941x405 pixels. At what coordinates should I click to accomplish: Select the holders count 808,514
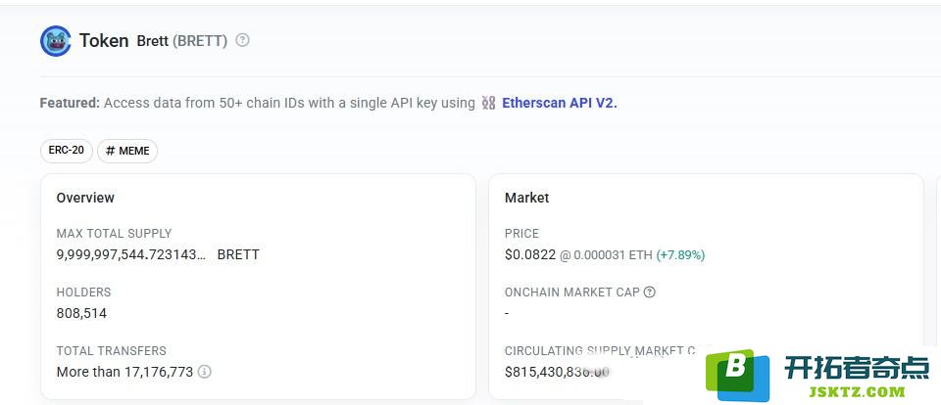[x=81, y=313]
